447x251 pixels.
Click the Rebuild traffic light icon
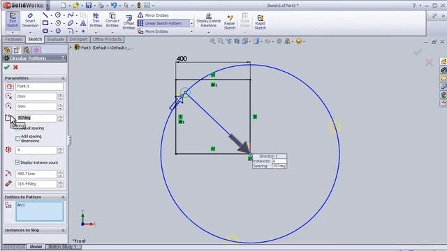pos(139,5)
